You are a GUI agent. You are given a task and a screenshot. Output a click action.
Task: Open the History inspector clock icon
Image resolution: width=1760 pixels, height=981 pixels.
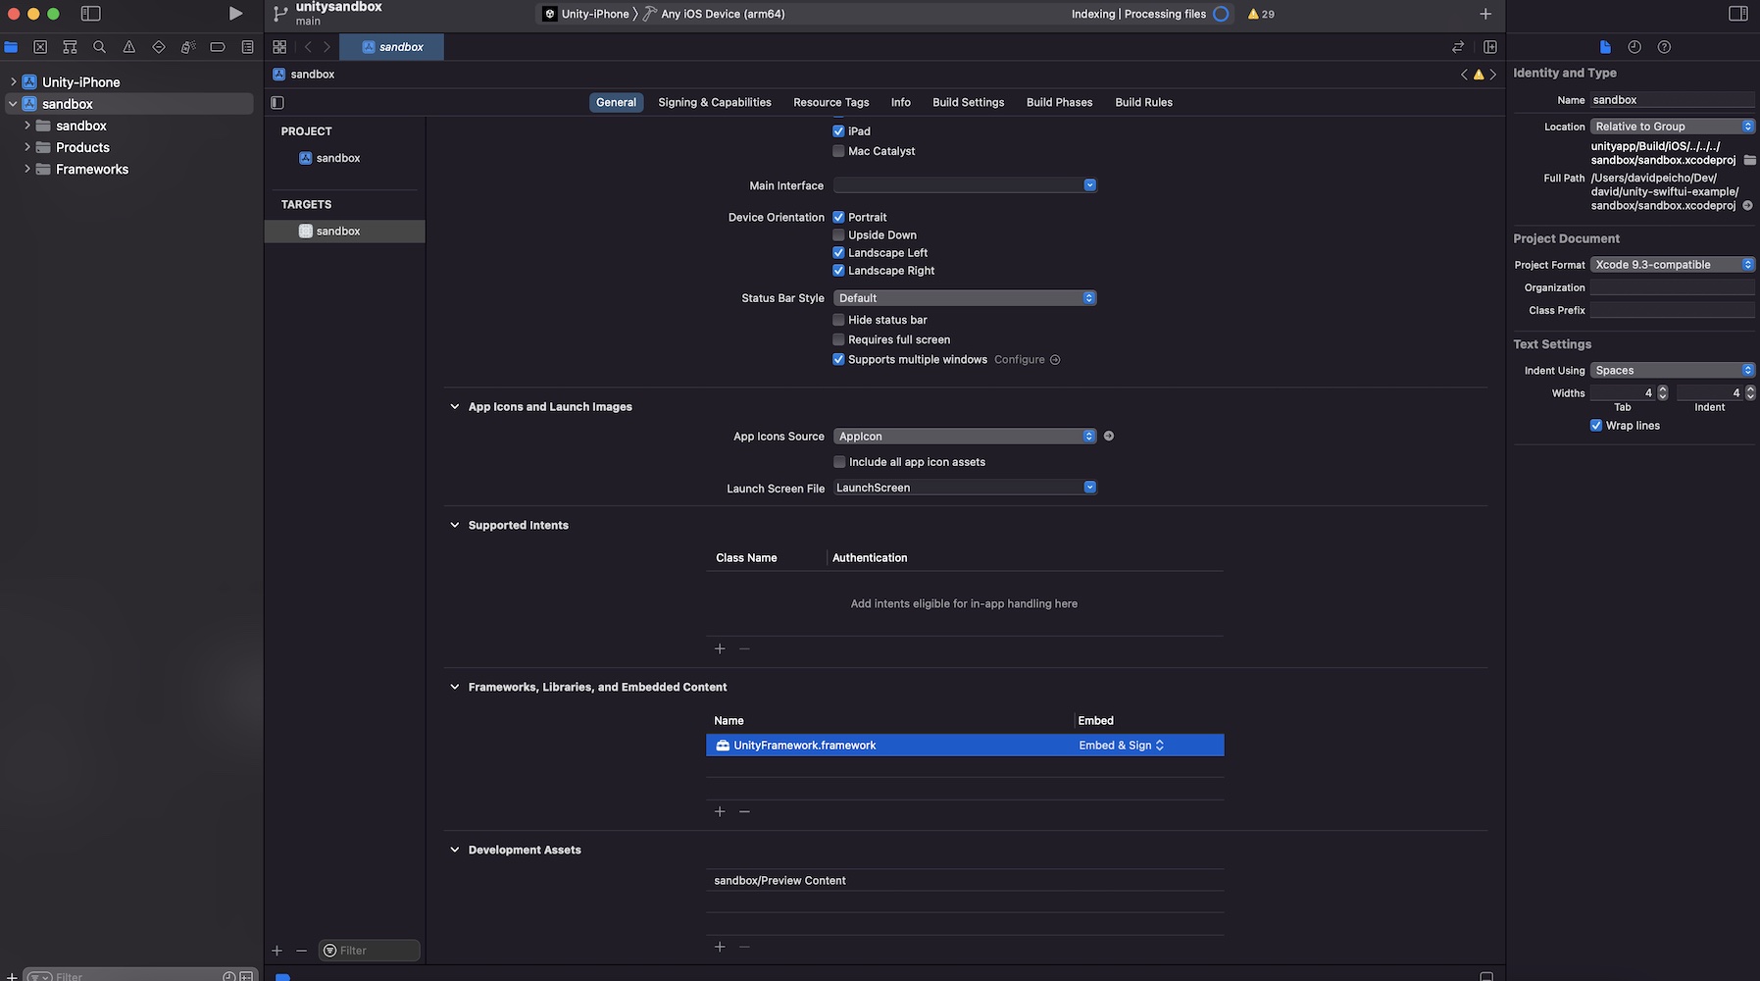[1634, 47]
